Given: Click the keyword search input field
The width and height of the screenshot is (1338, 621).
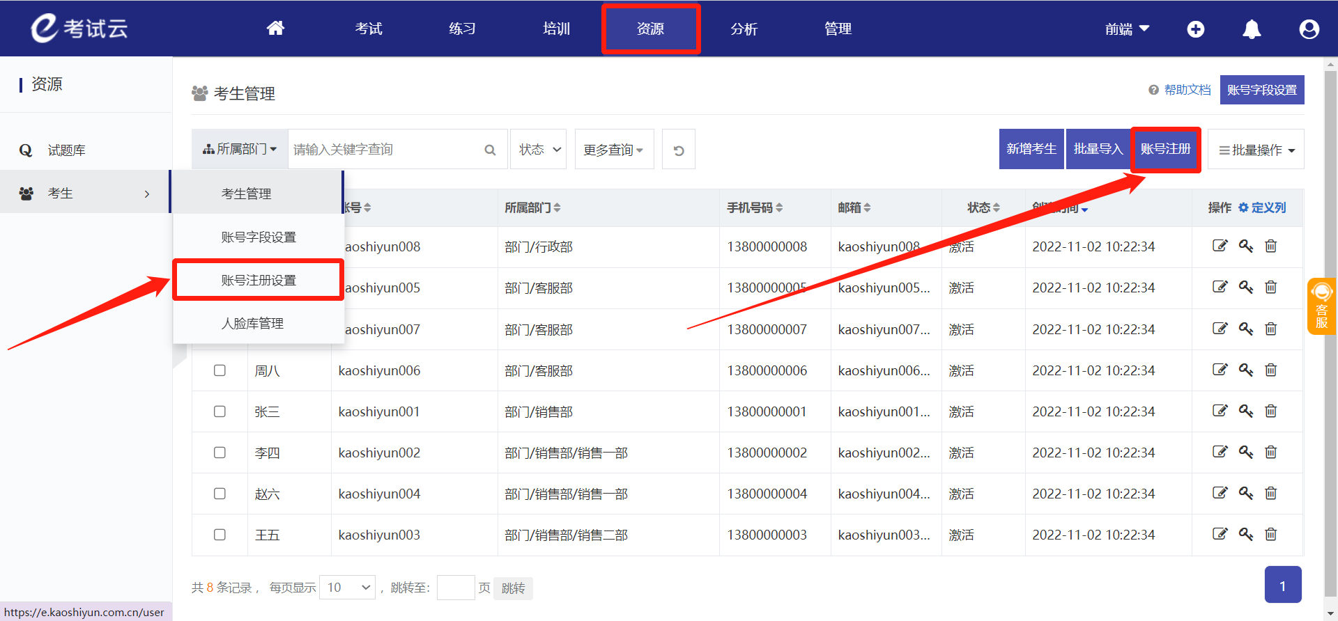Looking at the screenshot, I should 383,150.
